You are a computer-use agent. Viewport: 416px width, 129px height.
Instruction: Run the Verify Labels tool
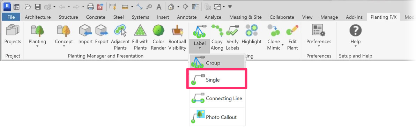pyautogui.click(x=233, y=37)
